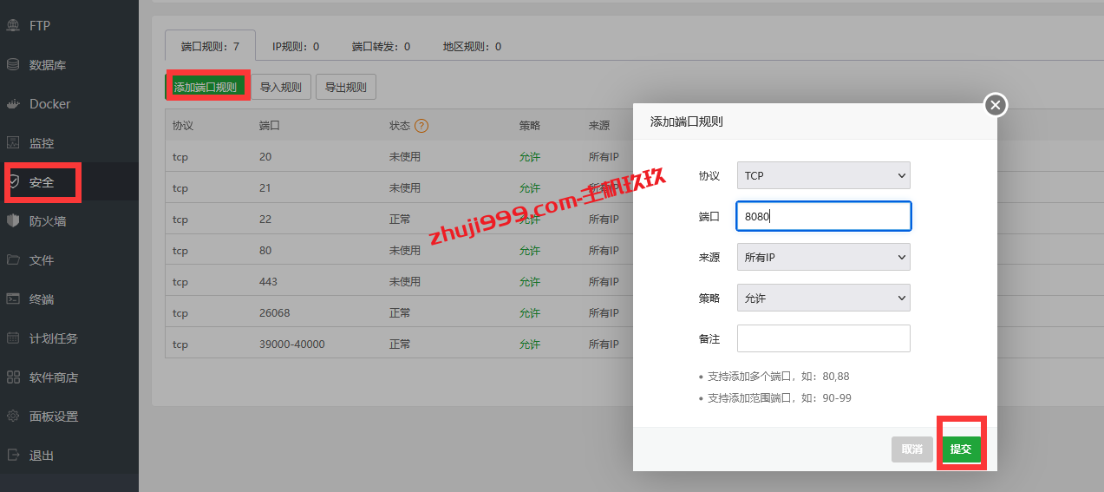
Task: Click the 端口 column header
Action: 270,125
